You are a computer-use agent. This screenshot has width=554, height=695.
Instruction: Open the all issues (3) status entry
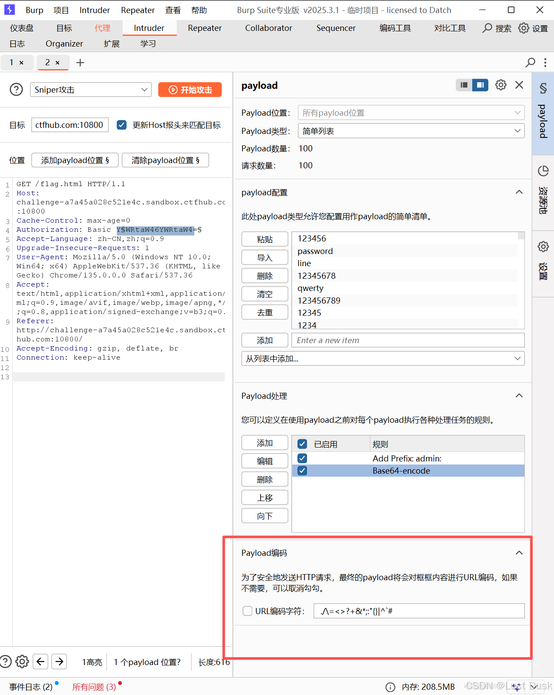tap(94, 687)
